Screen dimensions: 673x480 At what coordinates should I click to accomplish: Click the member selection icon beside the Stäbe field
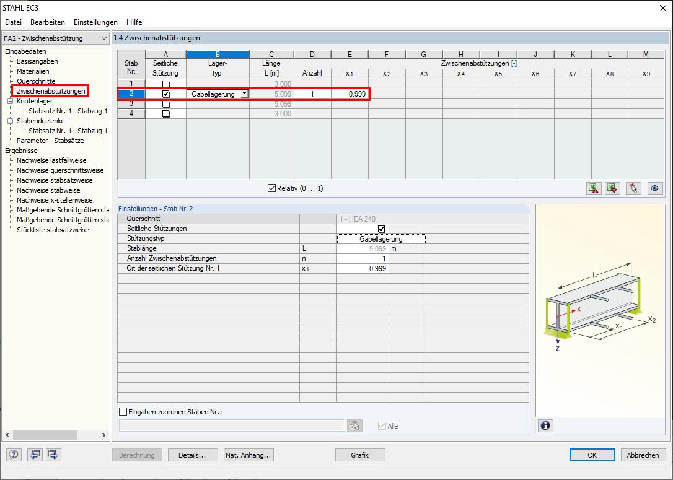point(354,425)
